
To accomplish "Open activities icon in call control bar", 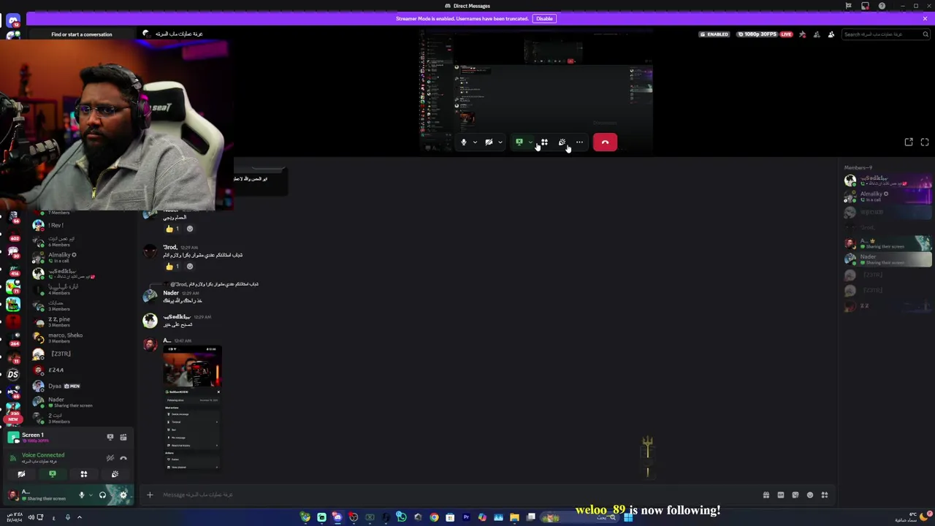I will tap(544, 142).
